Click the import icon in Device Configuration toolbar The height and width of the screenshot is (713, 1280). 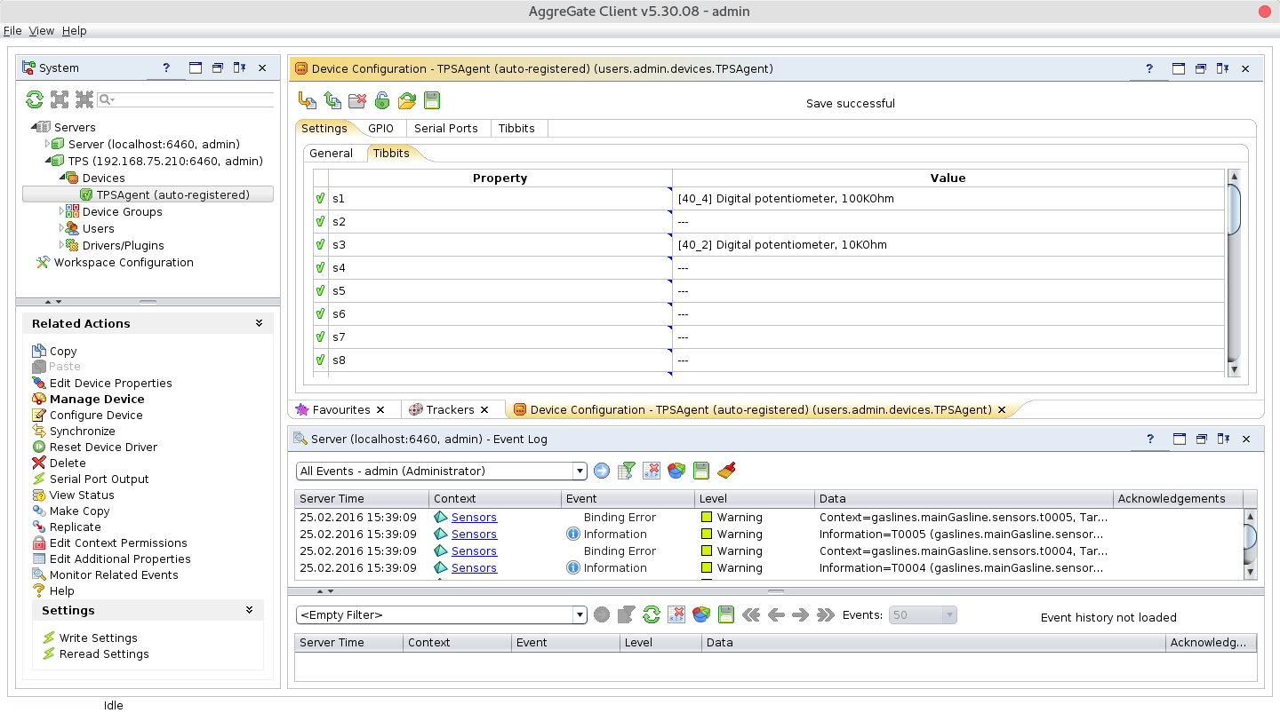(308, 100)
